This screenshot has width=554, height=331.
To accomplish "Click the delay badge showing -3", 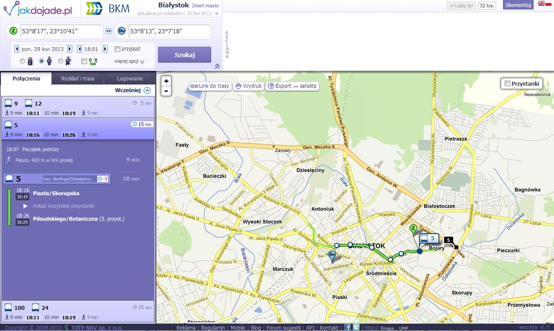I will (103, 179).
